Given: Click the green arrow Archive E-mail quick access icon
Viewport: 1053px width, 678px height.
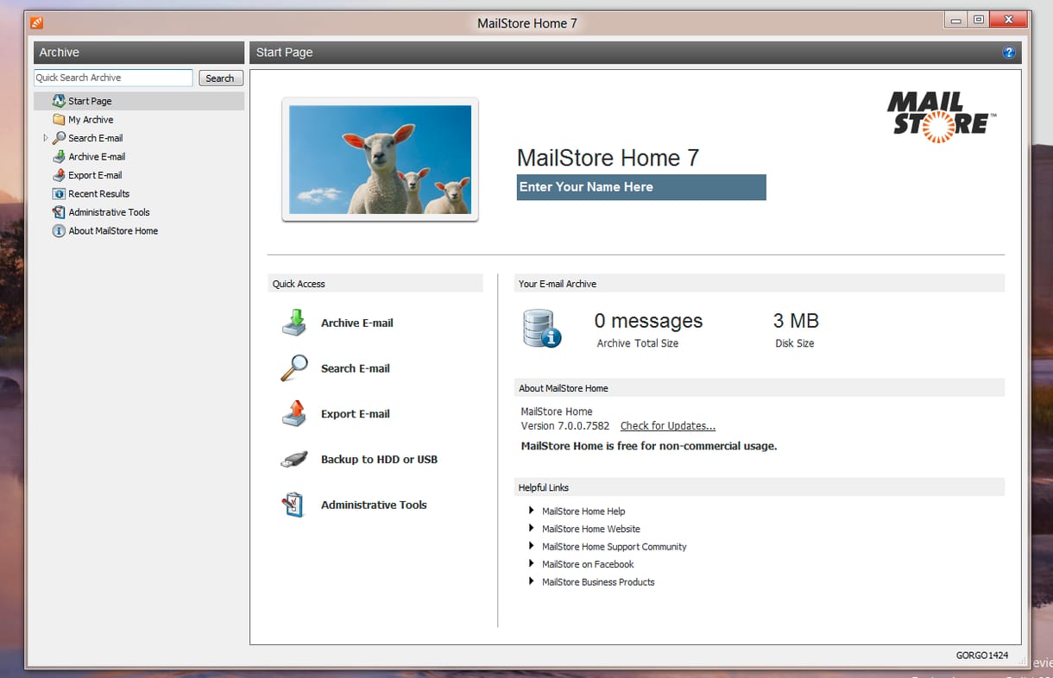Looking at the screenshot, I should pos(294,323).
